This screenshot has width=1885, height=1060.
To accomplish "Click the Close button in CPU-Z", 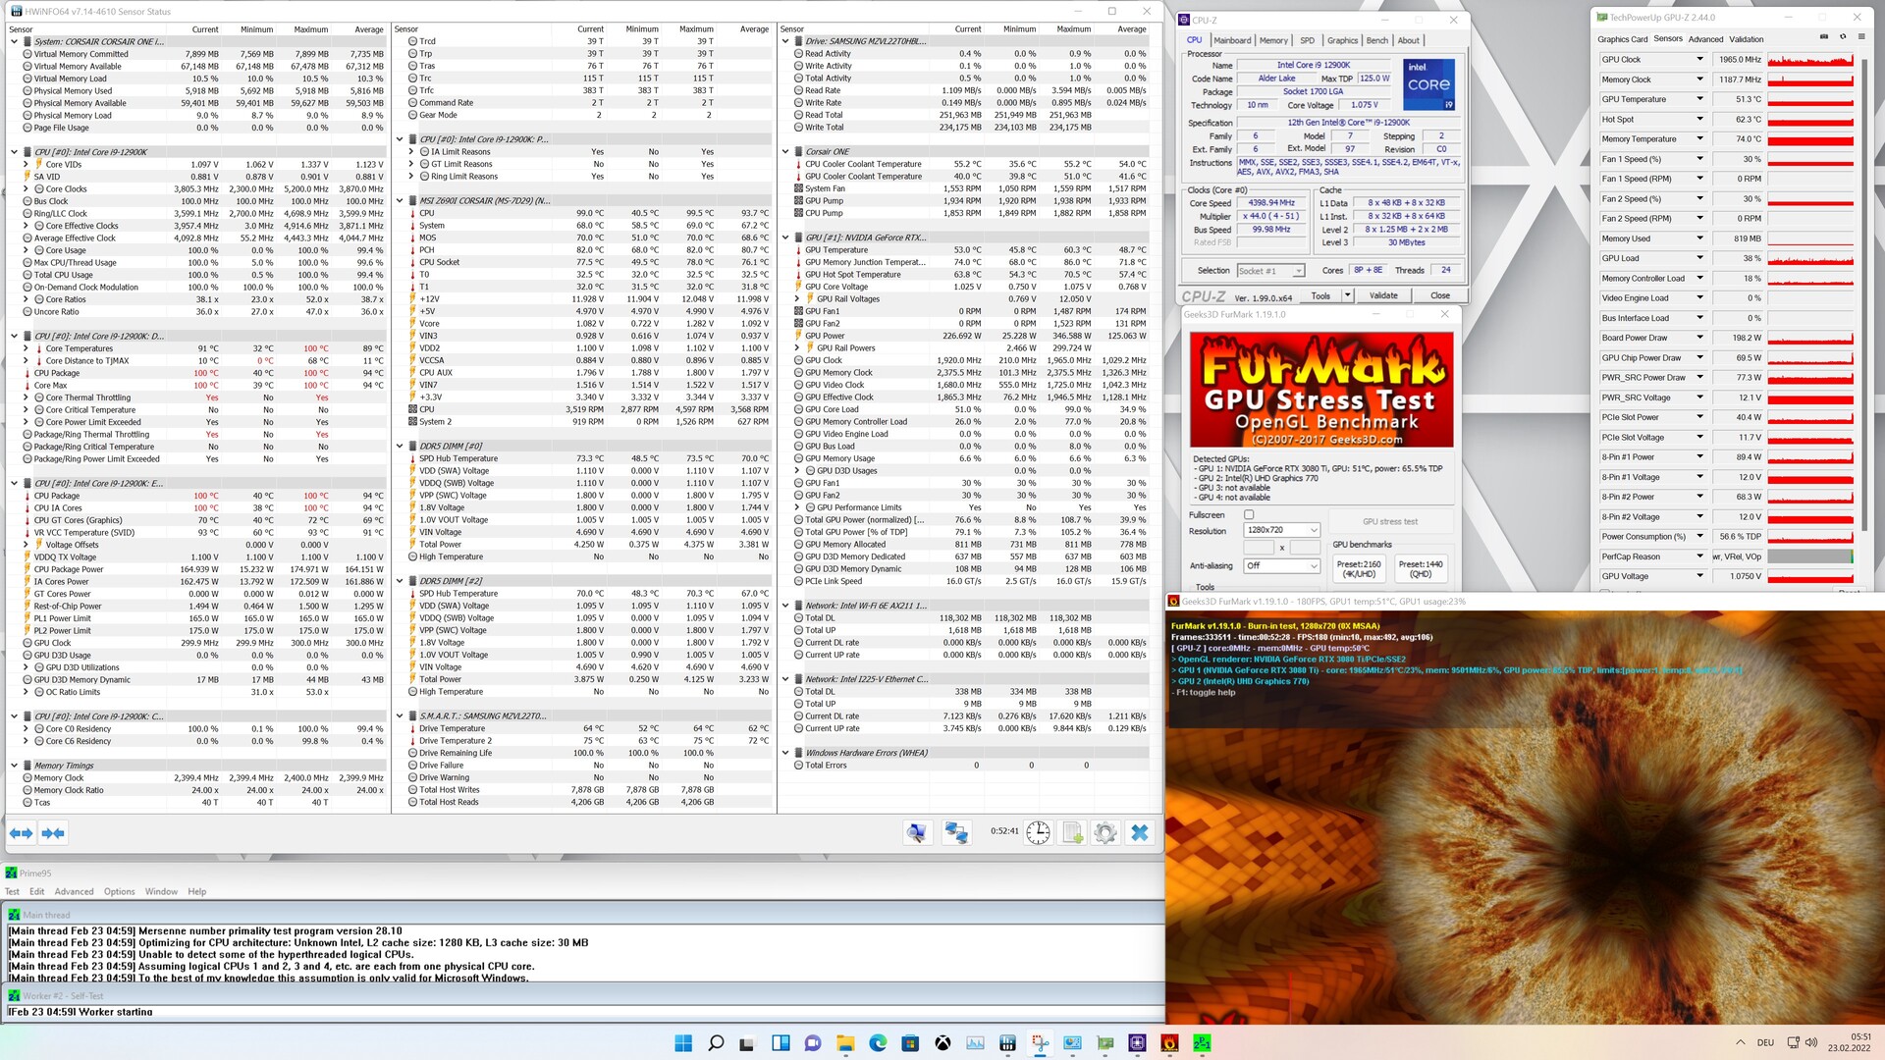I will click(1439, 295).
